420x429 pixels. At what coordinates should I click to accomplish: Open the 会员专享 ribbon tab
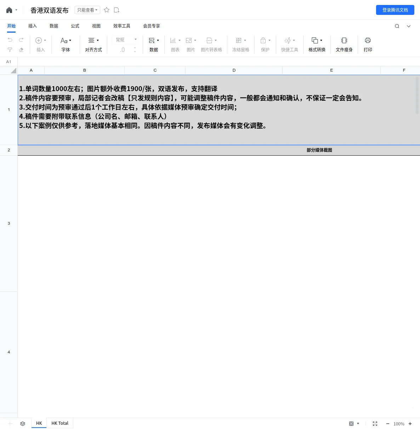pyautogui.click(x=152, y=26)
